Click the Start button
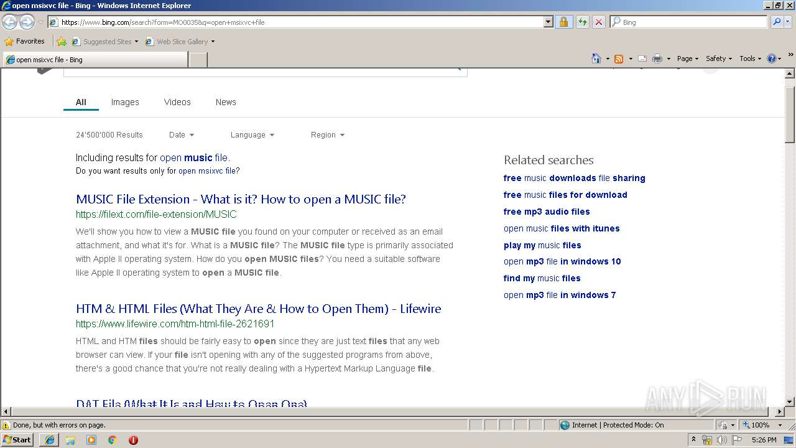 [17, 440]
